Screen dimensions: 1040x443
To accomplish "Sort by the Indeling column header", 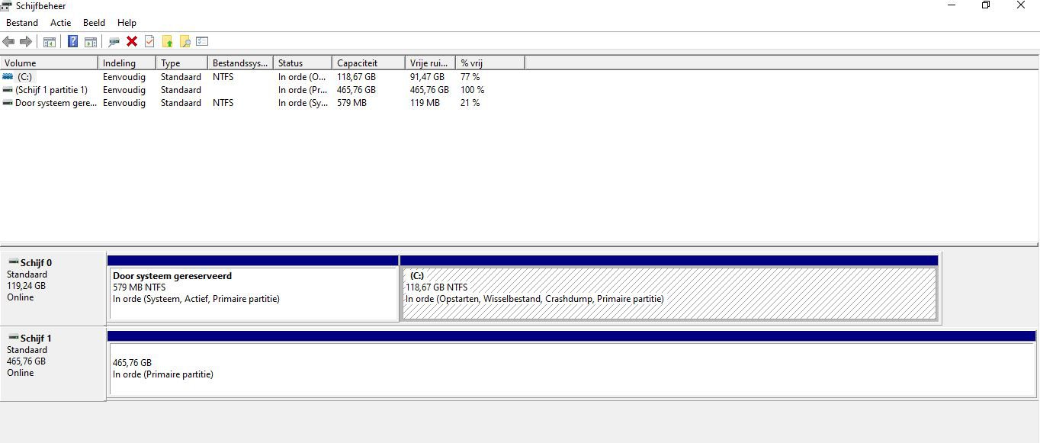I will (127, 63).
